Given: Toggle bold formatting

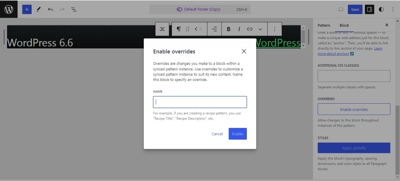Looking at the screenshot, I should coord(229,29).
